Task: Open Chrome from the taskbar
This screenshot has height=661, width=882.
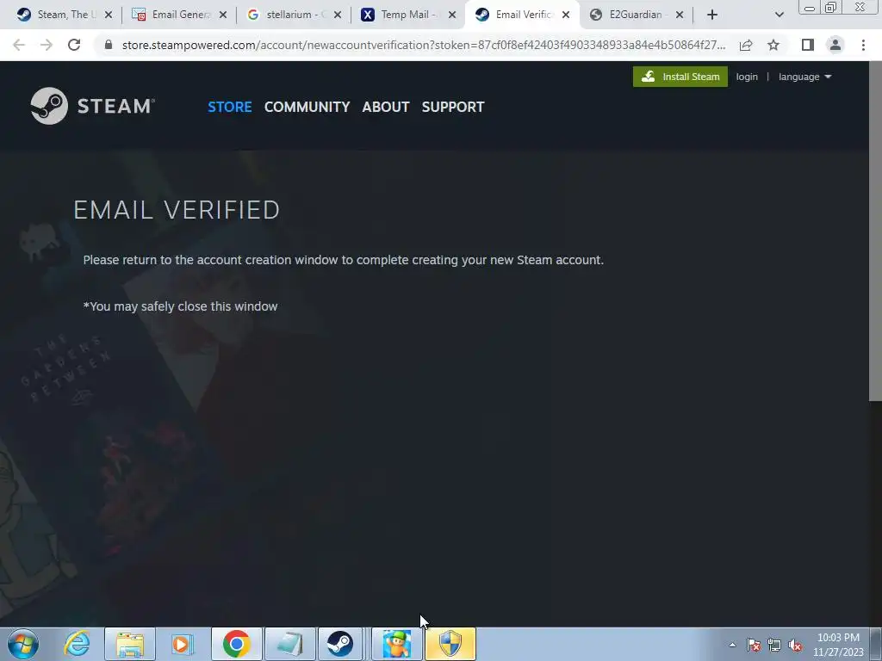Action: click(236, 644)
